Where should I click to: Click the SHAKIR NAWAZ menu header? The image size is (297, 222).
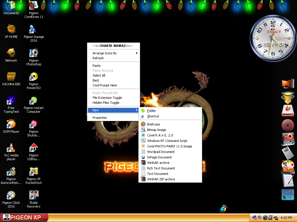[x=113, y=46]
